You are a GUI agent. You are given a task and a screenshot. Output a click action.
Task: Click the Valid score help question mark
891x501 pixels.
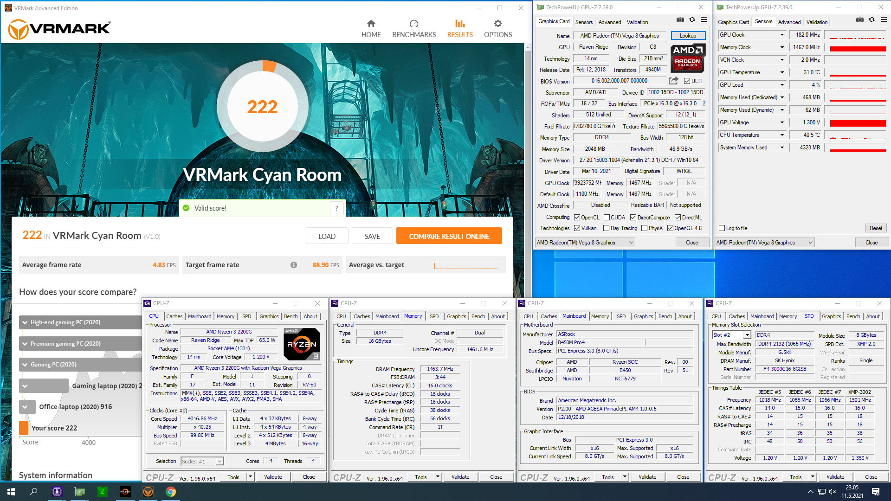tap(337, 208)
